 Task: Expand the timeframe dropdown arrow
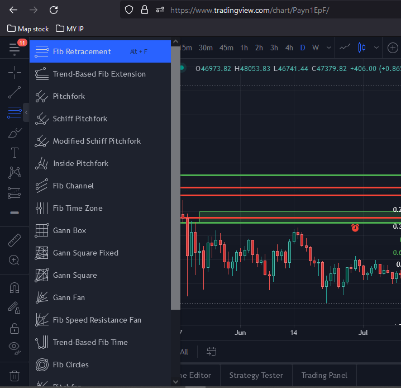pos(329,48)
